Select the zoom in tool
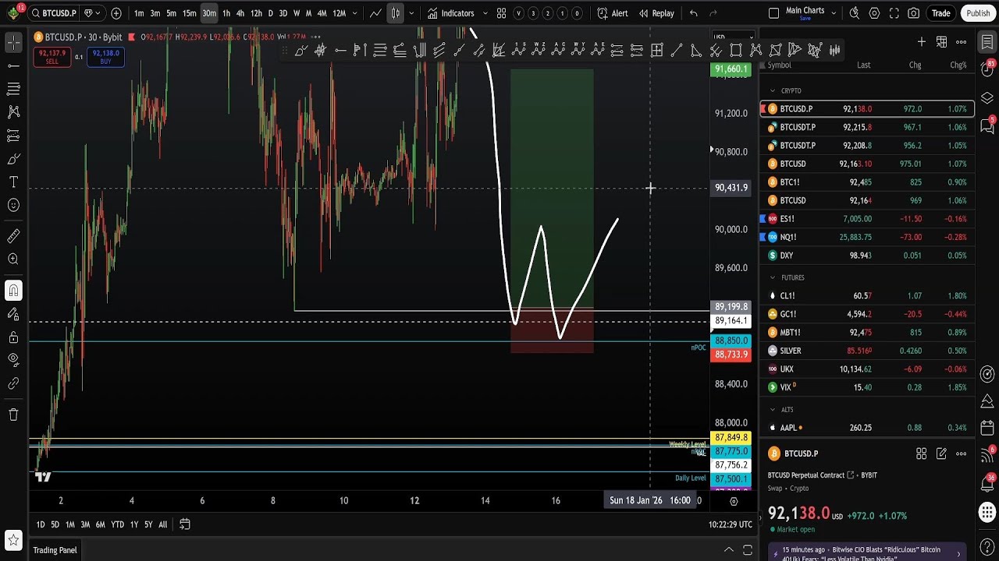The image size is (999, 561). tap(13, 259)
